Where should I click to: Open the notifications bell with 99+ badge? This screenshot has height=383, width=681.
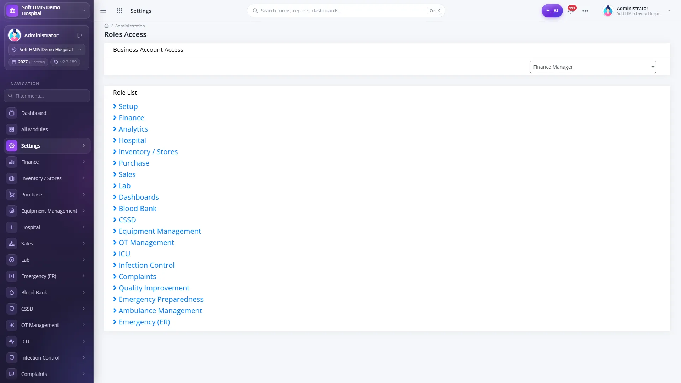click(x=571, y=10)
